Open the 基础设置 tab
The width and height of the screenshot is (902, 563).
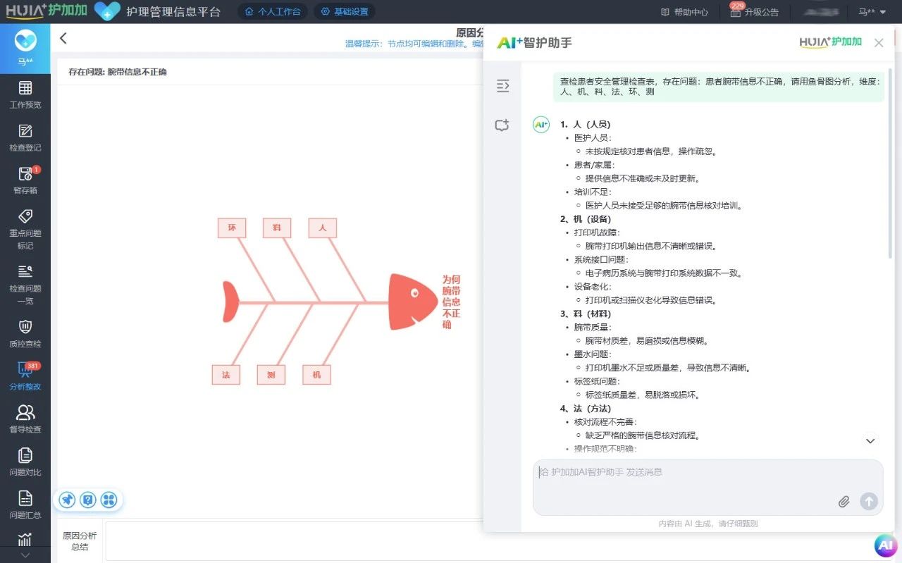coord(344,12)
